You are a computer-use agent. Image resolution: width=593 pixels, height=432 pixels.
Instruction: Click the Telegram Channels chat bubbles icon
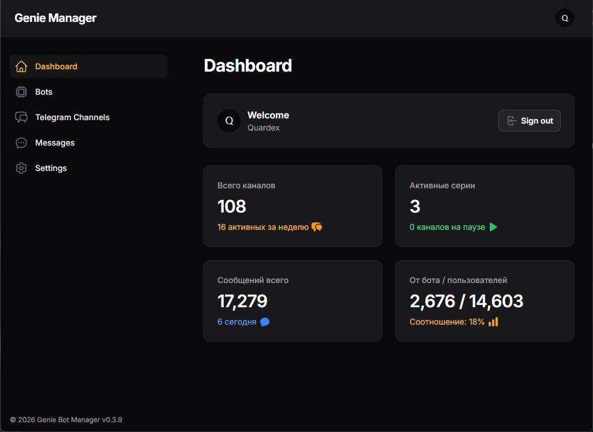pos(21,117)
